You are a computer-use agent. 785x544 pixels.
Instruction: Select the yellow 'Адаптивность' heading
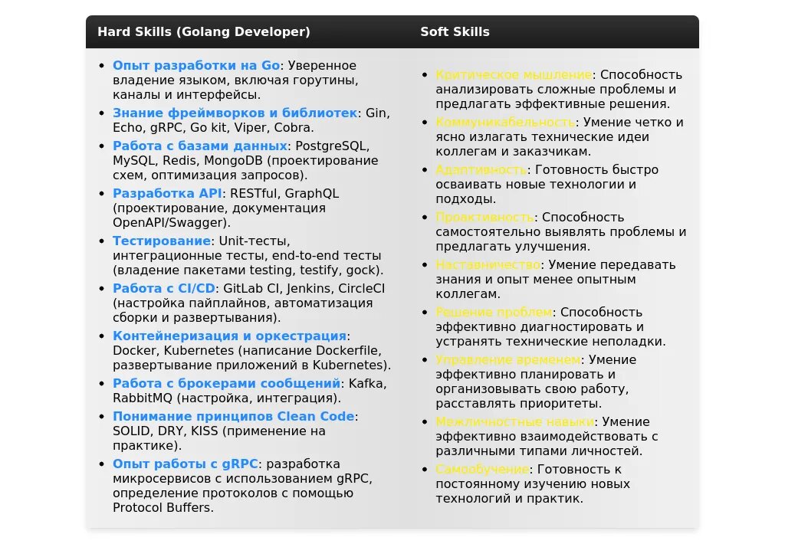pyautogui.click(x=481, y=169)
